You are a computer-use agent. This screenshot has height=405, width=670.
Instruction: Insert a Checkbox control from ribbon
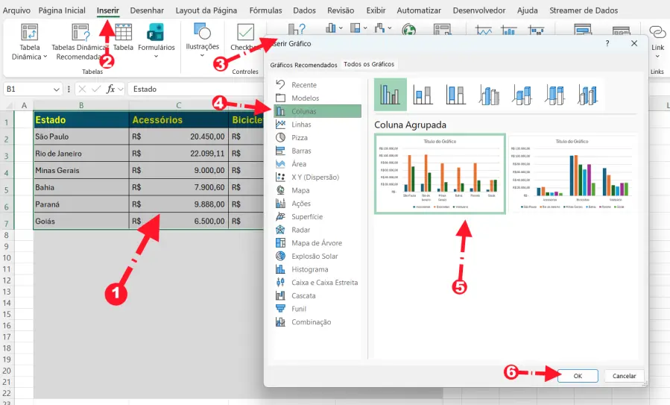tap(245, 37)
